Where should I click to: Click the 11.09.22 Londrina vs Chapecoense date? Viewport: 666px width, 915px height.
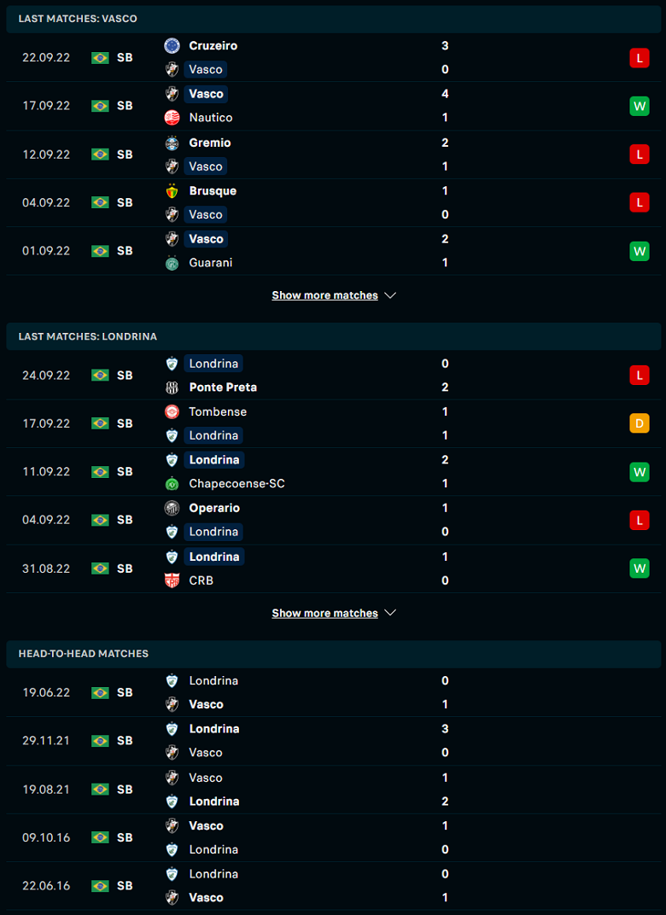pyautogui.click(x=46, y=471)
